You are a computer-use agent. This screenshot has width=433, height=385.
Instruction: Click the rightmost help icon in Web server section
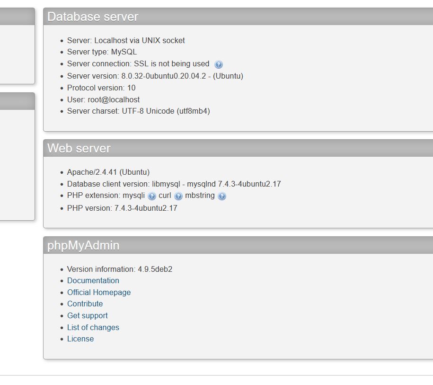point(222,196)
